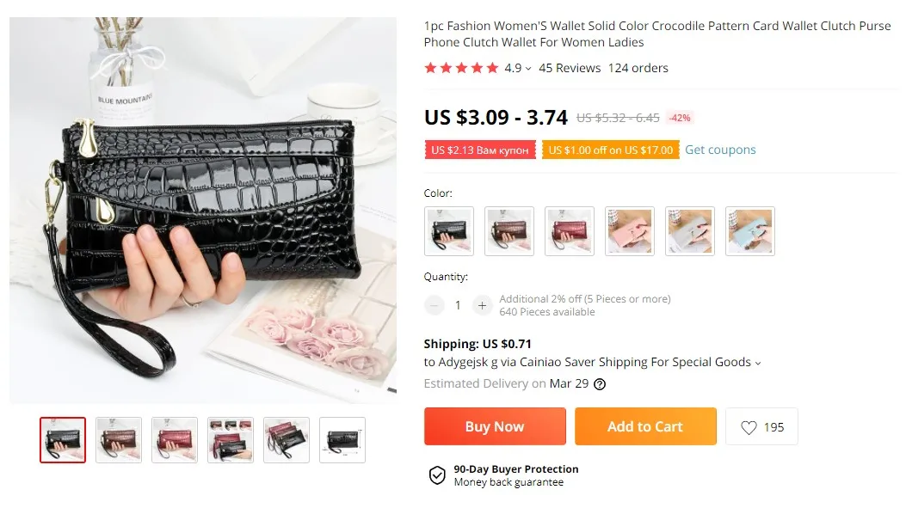Click the Buyer Protection shield icon
This screenshot has width=906, height=508.
437,475
